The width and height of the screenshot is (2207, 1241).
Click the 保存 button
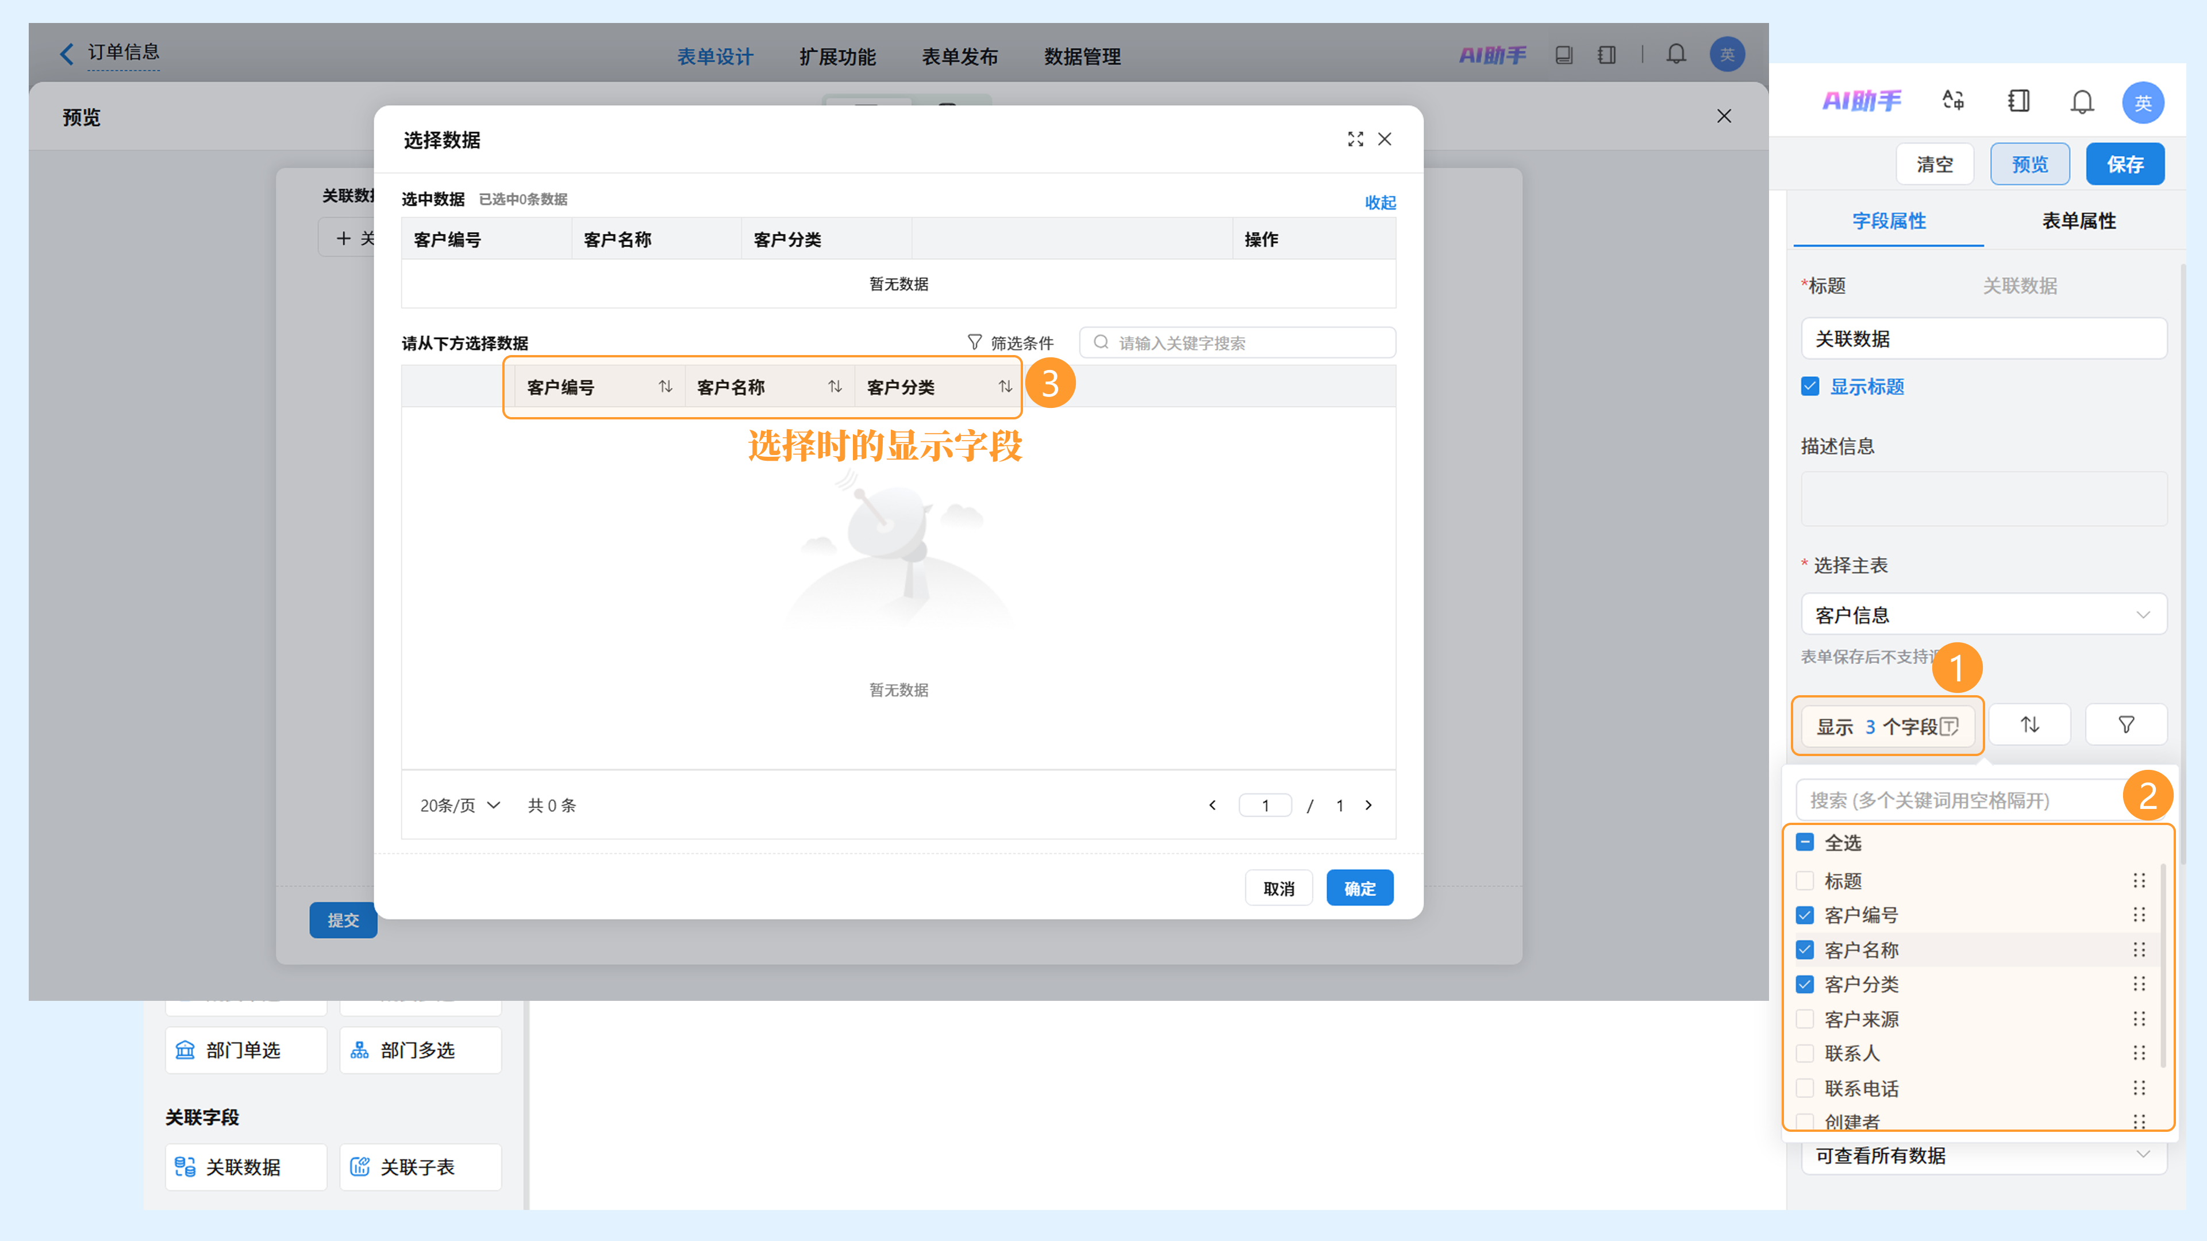2125,164
